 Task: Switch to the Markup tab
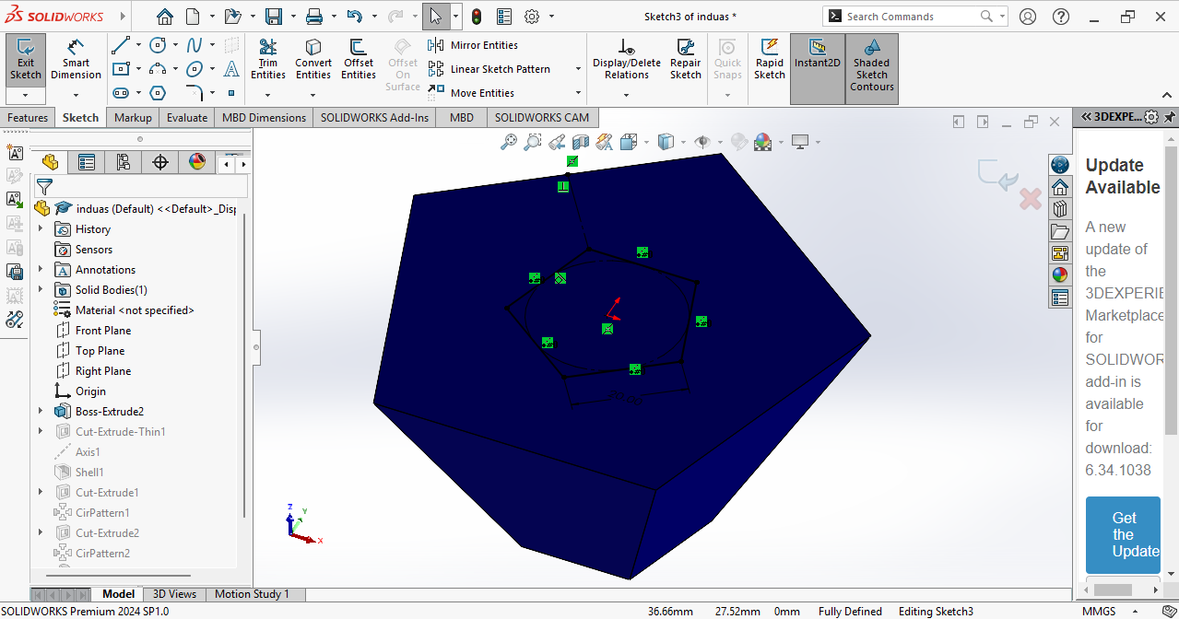[x=133, y=117]
